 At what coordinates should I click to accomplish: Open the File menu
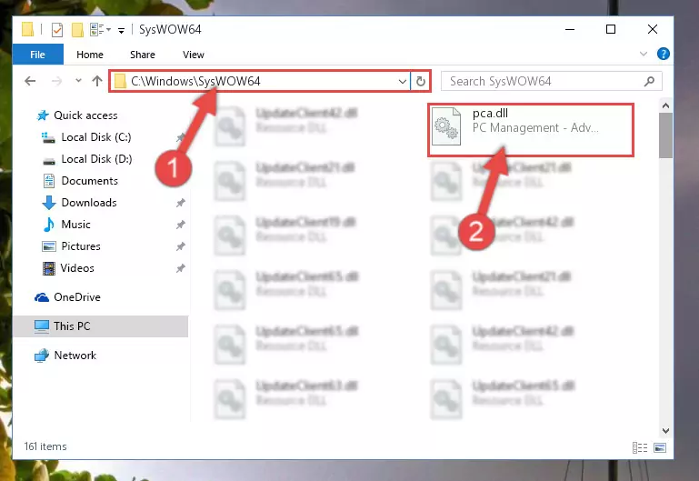pyautogui.click(x=37, y=55)
